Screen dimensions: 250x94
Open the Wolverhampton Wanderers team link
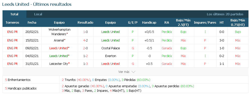pos(59,32)
